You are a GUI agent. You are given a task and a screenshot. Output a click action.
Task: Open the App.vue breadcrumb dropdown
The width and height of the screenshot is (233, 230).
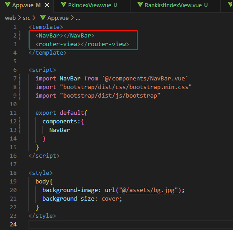(x=58, y=18)
